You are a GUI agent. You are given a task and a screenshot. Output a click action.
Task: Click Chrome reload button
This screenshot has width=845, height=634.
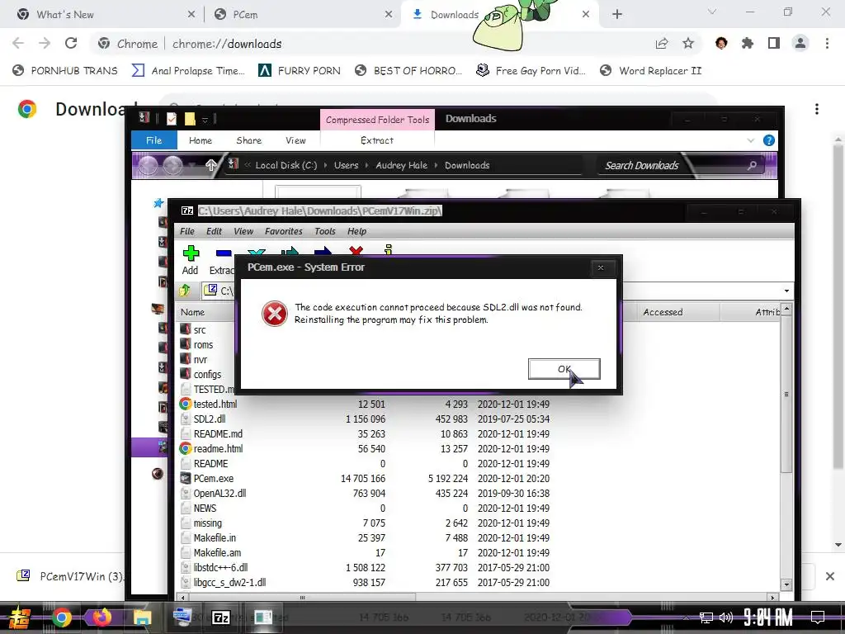click(71, 43)
